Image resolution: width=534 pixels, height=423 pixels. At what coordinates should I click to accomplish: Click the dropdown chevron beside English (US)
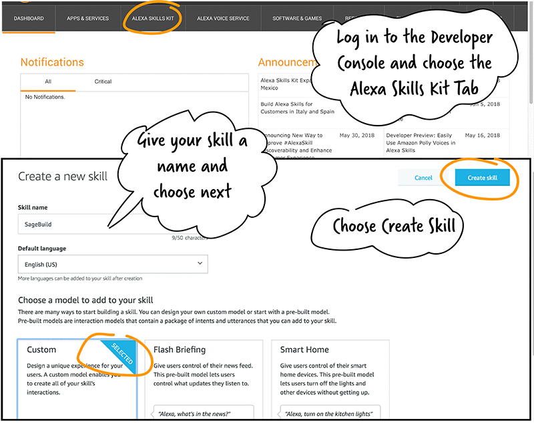[x=200, y=263]
